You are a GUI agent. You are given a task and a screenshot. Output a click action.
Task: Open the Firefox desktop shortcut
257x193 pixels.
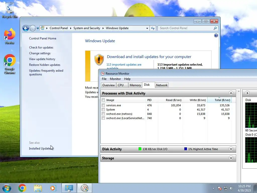(x=10, y=36)
